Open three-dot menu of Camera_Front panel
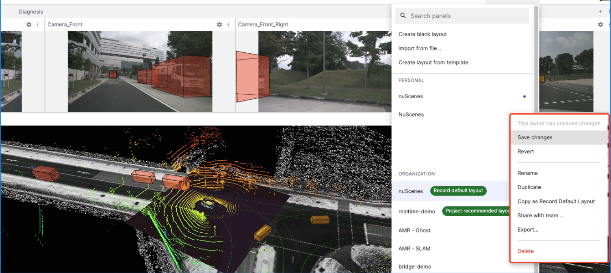Image resolution: width=611 pixels, height=273 pixels. pos(228,24)
